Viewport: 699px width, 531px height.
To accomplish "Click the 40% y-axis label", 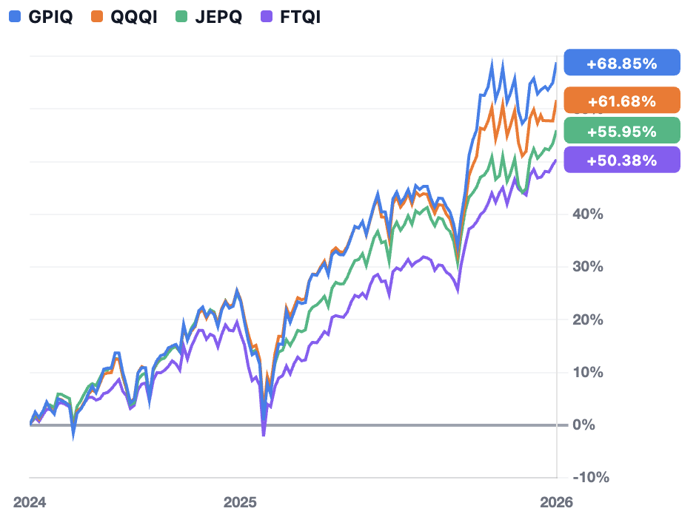I will coord(587,214).
